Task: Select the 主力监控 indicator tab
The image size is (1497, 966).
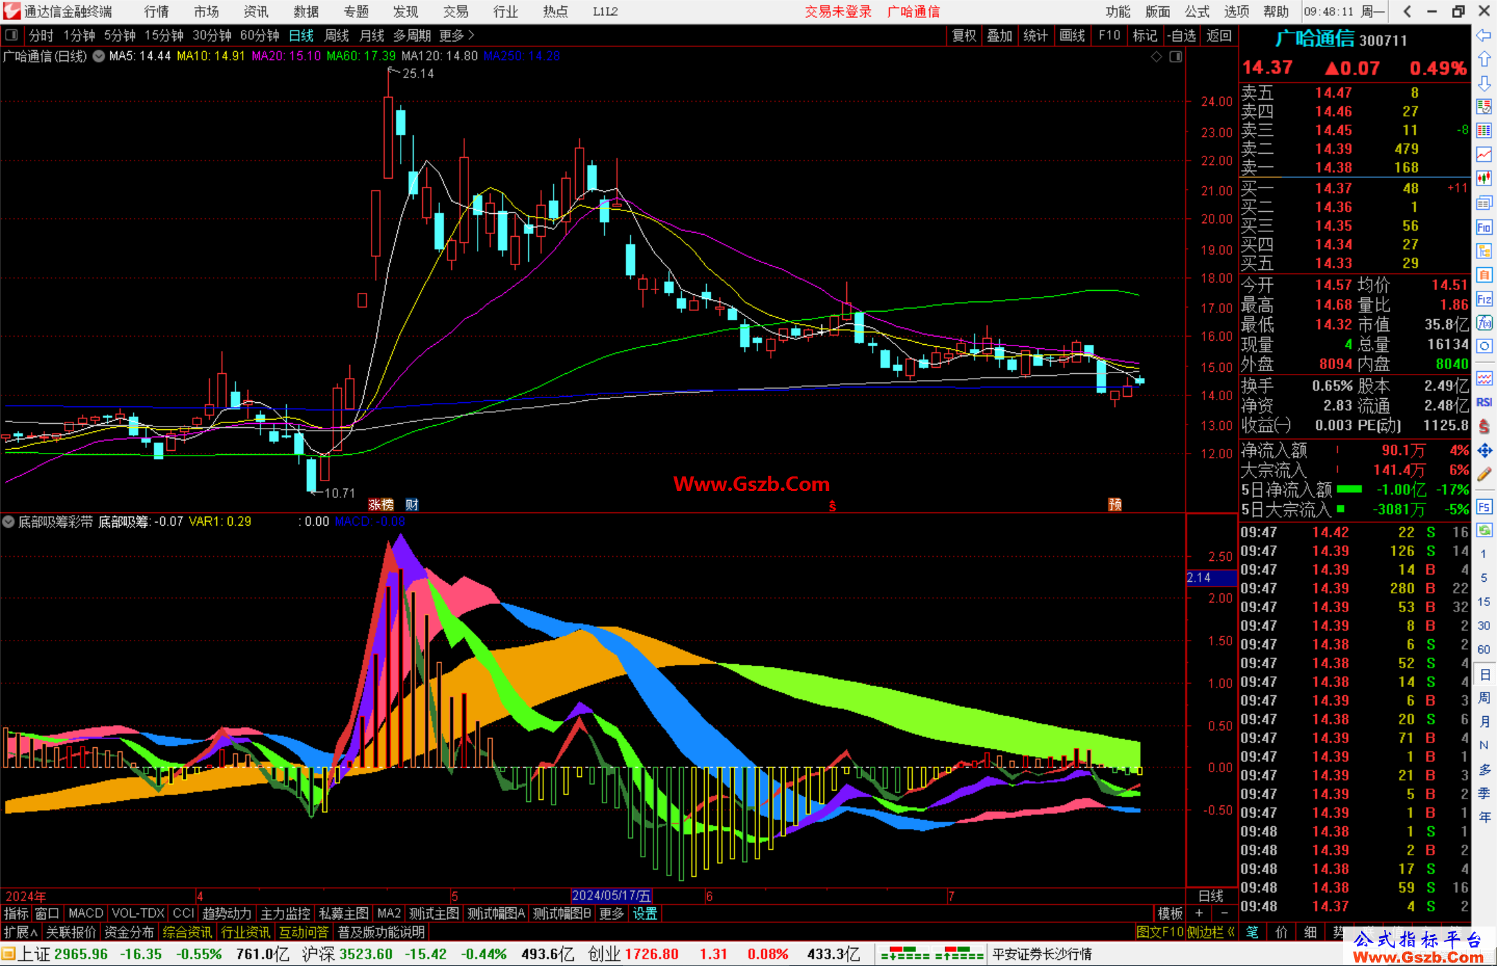Action: coord(286,913)
